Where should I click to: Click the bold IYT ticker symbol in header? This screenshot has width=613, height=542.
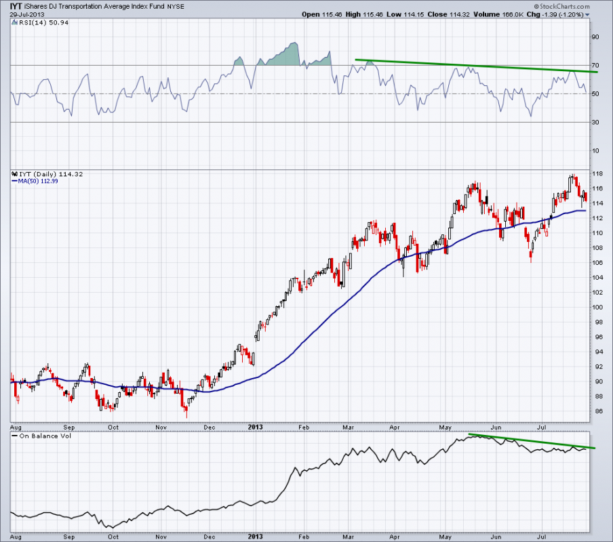point(15,6)
